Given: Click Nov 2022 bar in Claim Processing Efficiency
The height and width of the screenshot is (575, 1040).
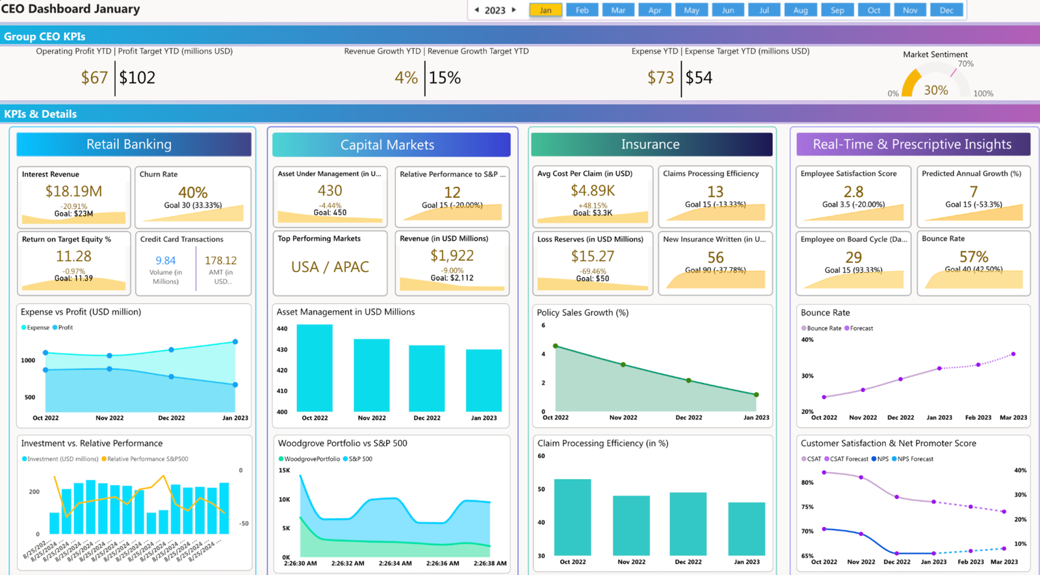Looking at the screenshot, I should 631,526.
